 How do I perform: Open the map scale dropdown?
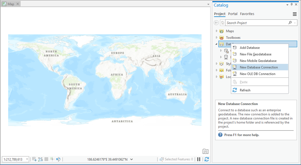click(x=27, y=159)
